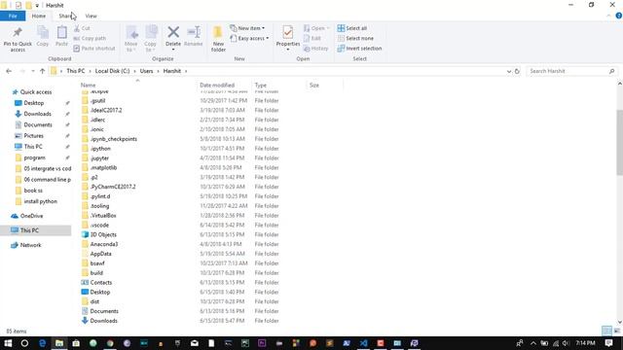Open the address bar history dropdown
This screenshot has height=350, width=623.
click(x=508, y=71)
